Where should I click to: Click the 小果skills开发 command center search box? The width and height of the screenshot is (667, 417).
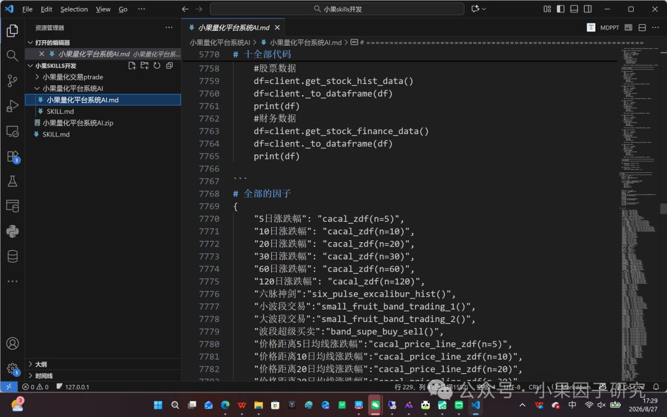point(337,9)
